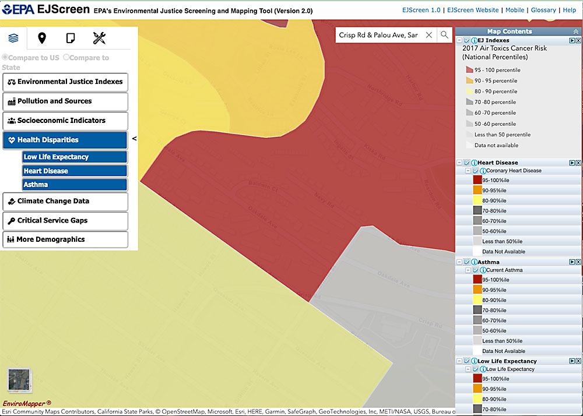583x416 pixels.
Task: Open the Tools wrench icon tab
Action: click(x=99, y=38)
